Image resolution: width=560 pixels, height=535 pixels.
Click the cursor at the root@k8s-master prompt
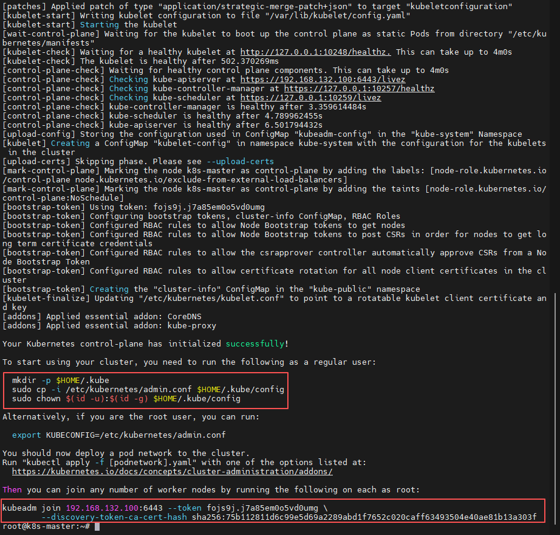pyautogui.click(x=97, y=526)
